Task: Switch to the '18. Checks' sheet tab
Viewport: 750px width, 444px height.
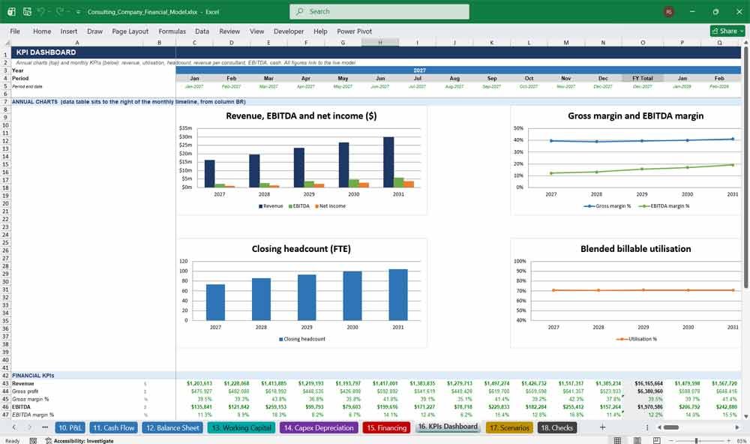Action: 556,427
